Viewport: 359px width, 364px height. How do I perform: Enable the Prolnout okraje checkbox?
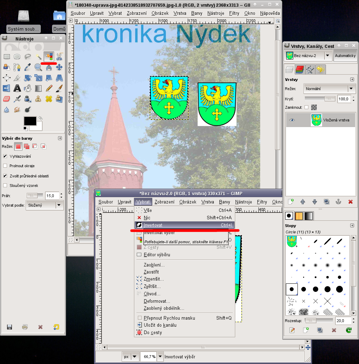coord(5,166)
